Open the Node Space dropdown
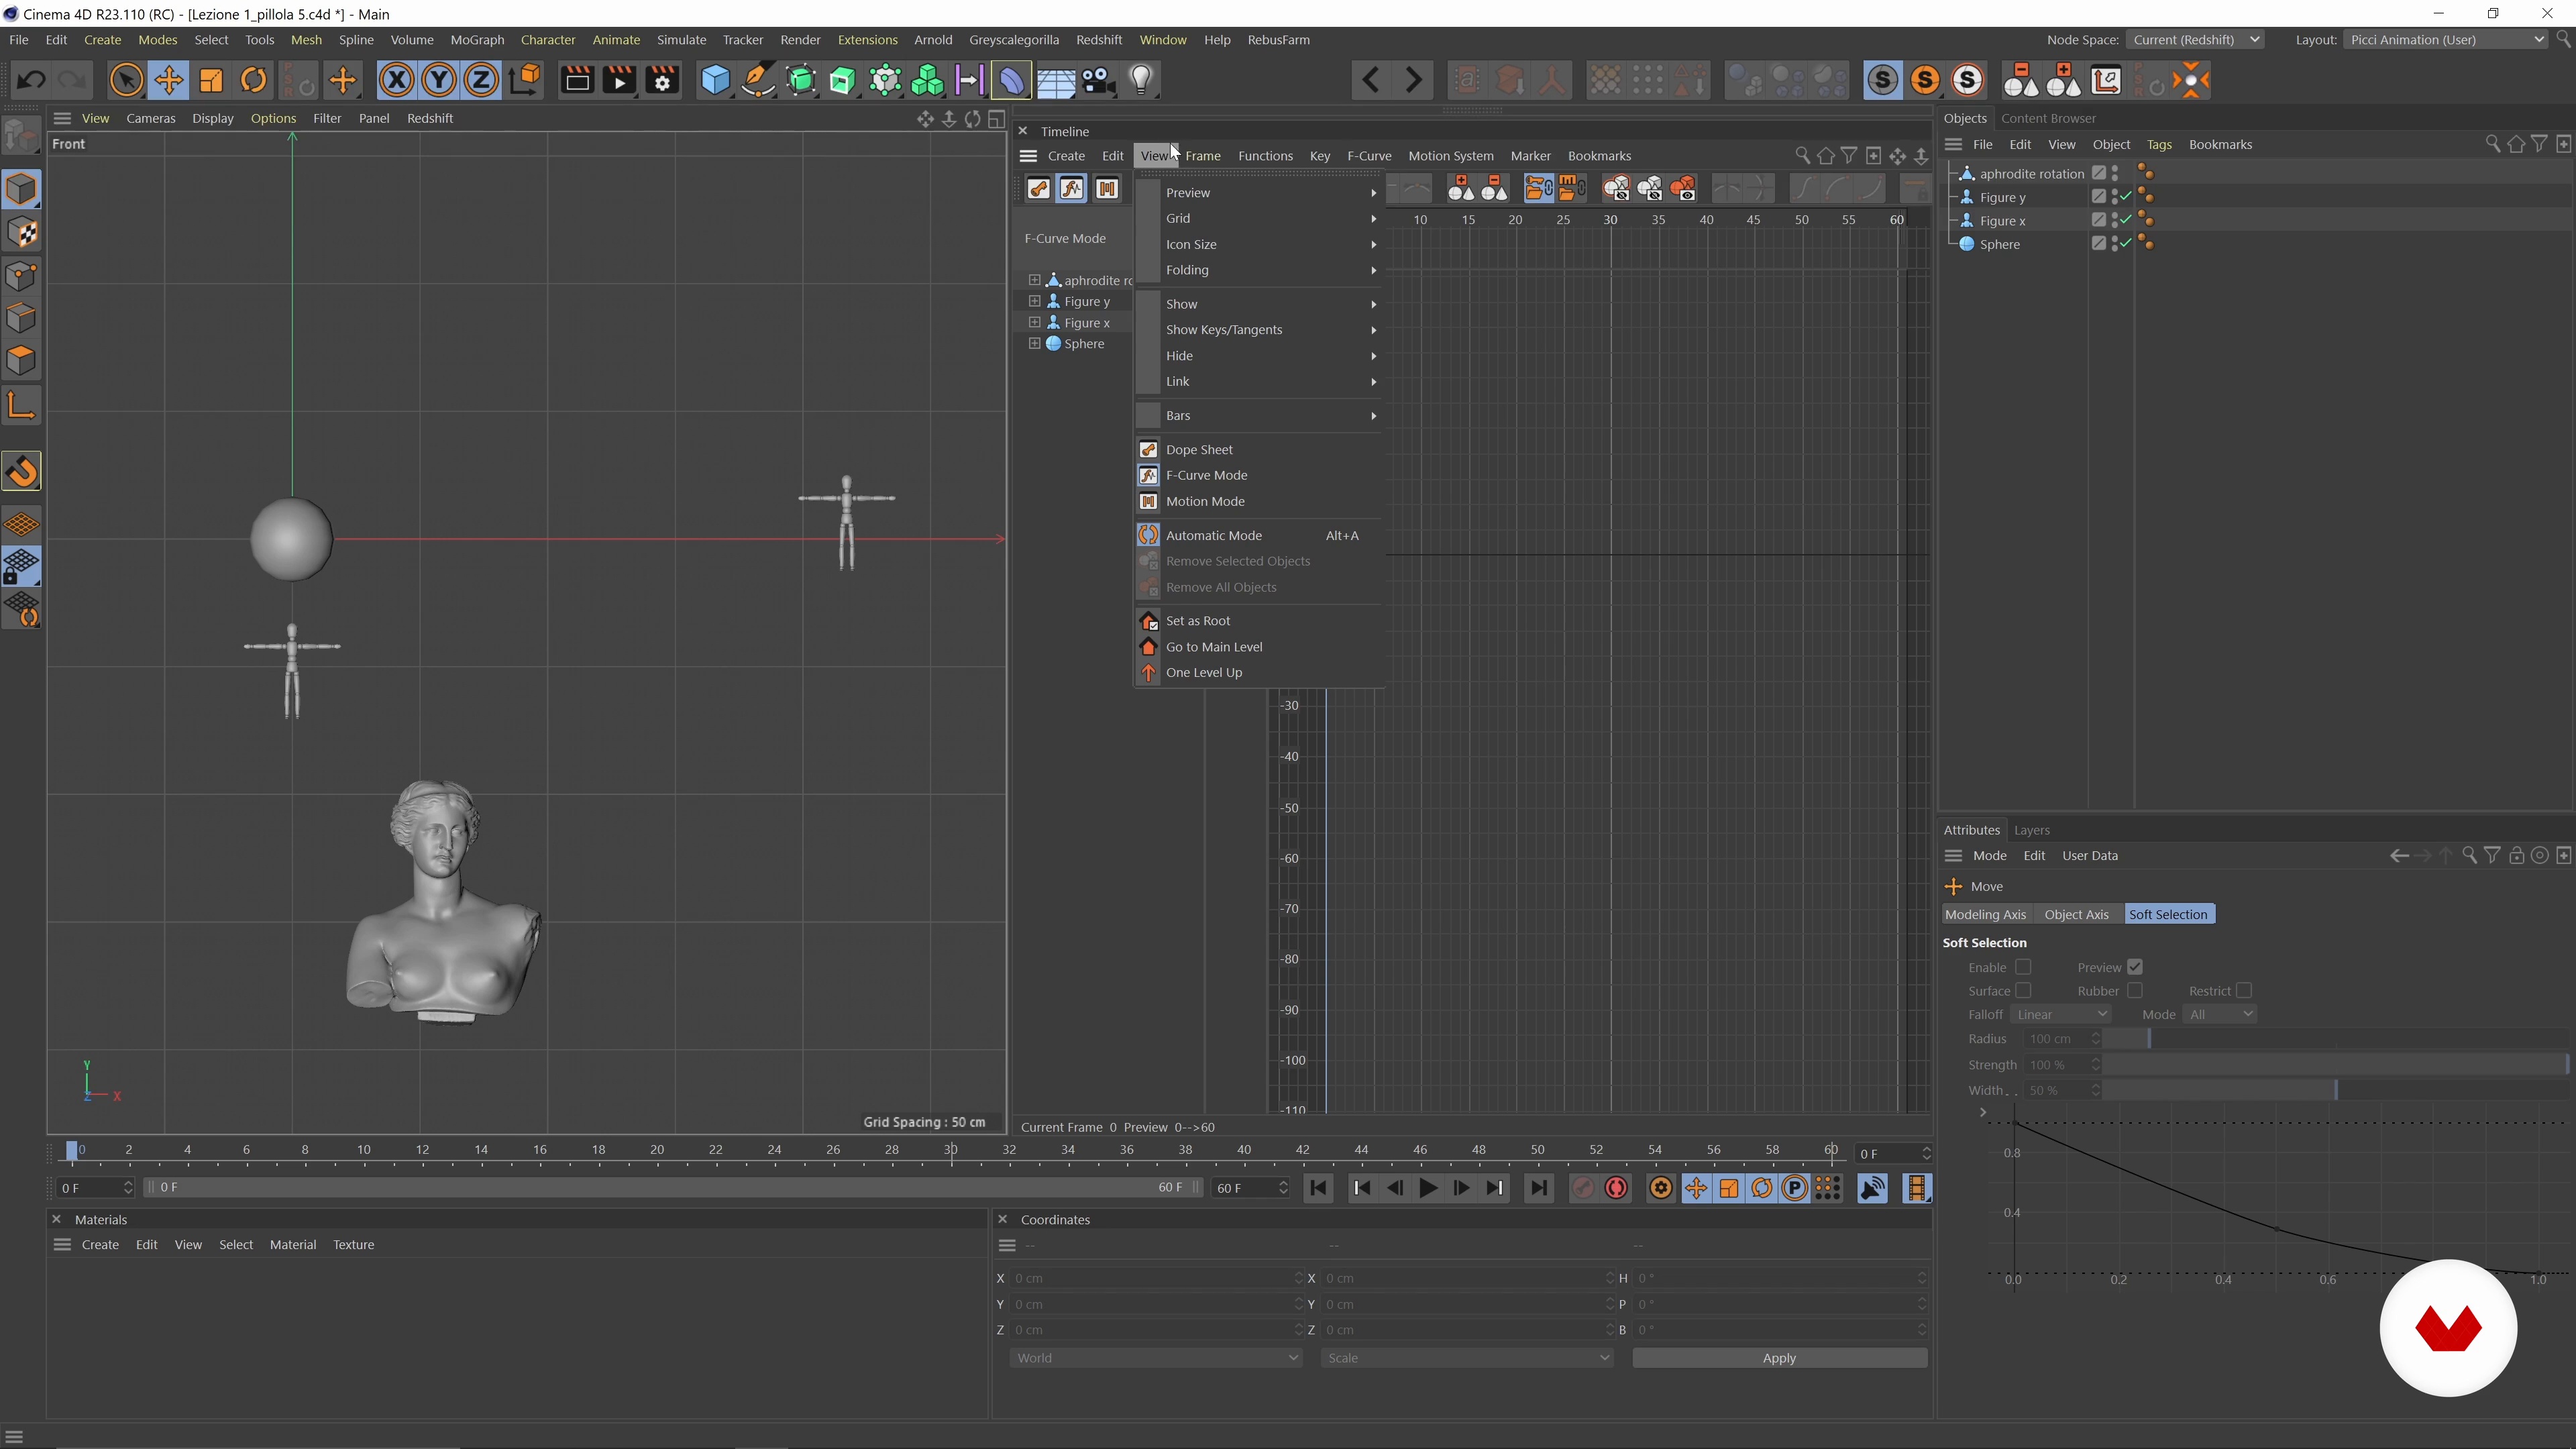Screen dimensions: 2576x1449 click(2195, 40)
